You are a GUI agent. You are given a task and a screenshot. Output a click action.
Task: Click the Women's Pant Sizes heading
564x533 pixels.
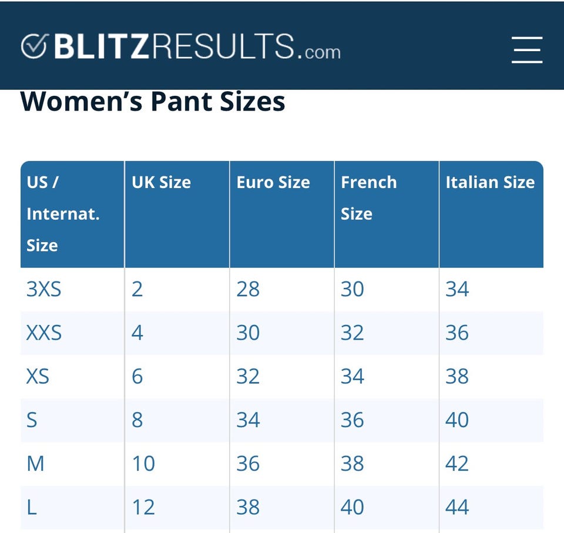153,102
